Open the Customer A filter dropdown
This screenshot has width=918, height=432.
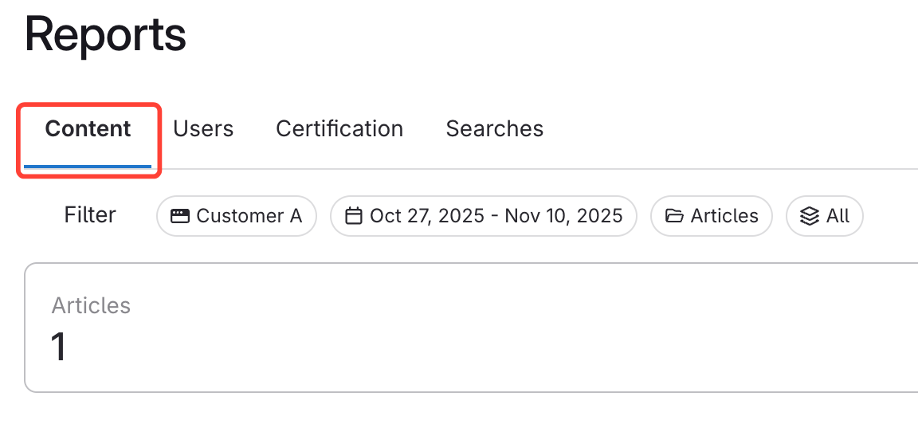237,216
